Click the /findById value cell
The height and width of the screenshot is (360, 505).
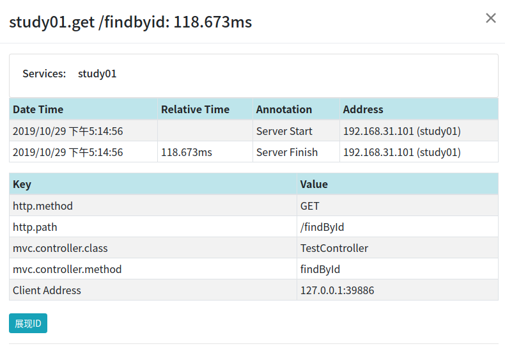(x=322, y=227)
